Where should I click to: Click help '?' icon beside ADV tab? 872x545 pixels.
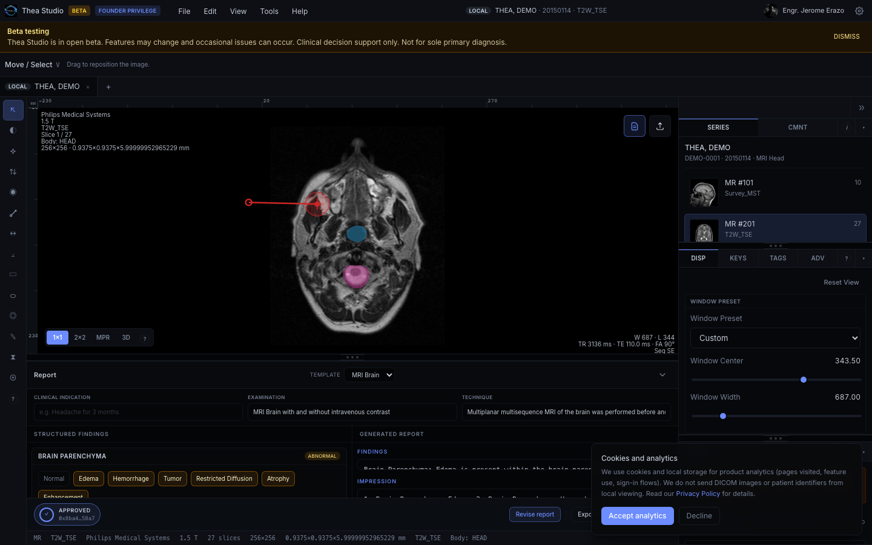coord(847,258)
